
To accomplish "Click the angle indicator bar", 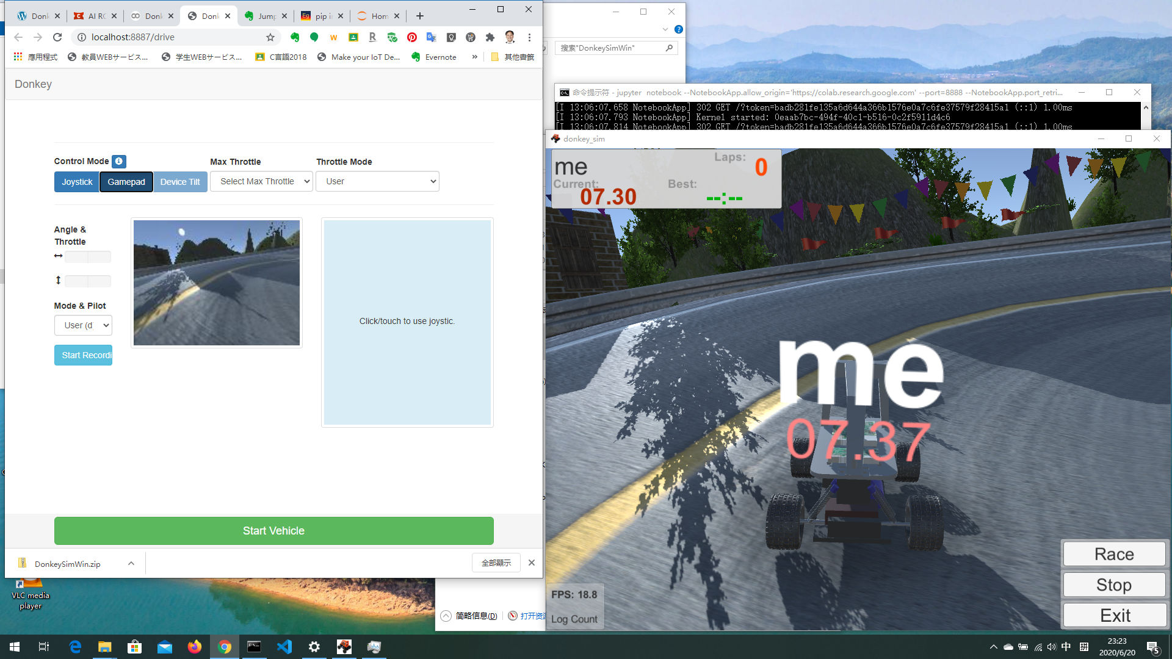I will (88, 257).
